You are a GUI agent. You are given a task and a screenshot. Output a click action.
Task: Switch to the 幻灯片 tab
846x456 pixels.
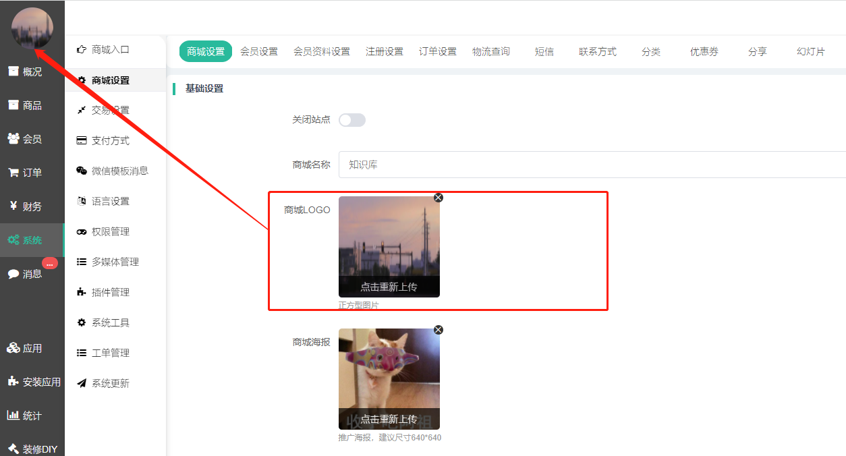(811, 51)
